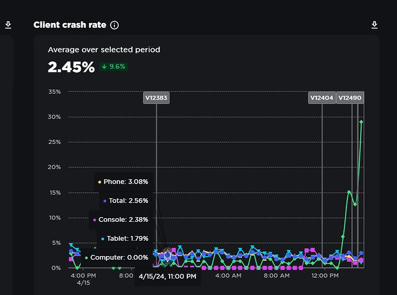This screenshot has height=295, width=397.
Task: Click the Phone: 3.08% tooltip entry
Action: (x=123, y=182)
